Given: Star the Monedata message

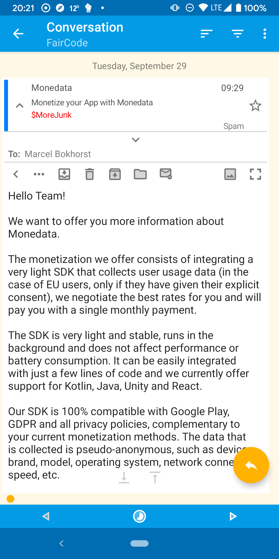Looking at the screenshot, I should (x=255, y=106).
